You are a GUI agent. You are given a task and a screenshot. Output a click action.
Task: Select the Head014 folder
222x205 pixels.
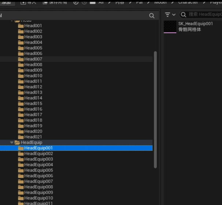point(33,98)
